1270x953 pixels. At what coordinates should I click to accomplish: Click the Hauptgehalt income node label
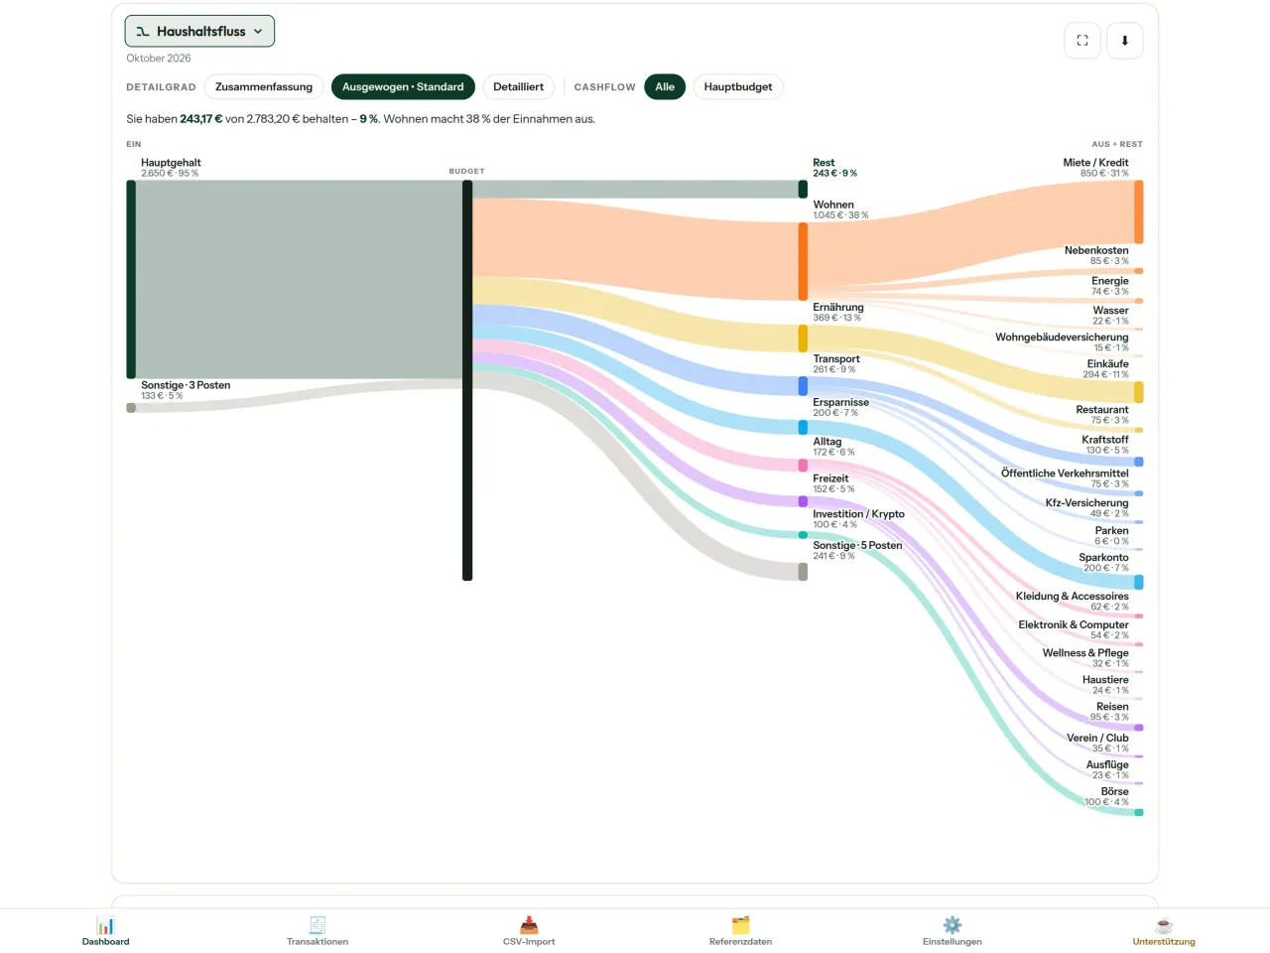click(x=171, y=163)
